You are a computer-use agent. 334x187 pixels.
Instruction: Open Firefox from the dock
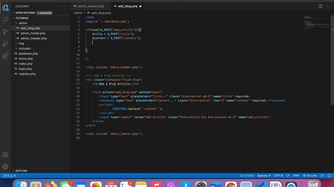coord(51,184)
